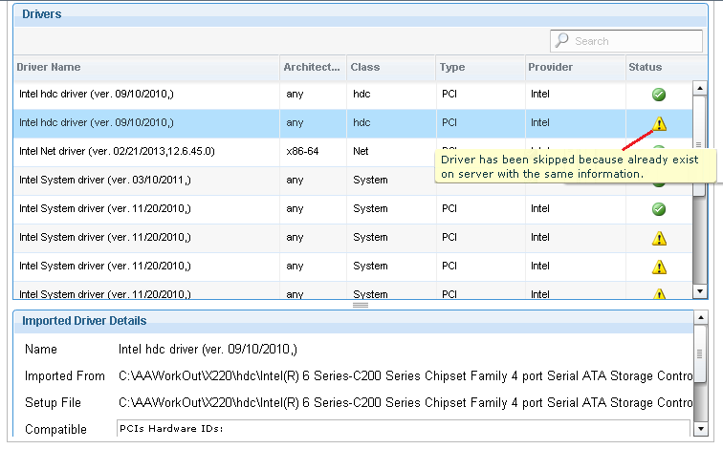Click the x86-64 architecture cell
Viewport: 723px width, 449px height.
pyautogui.click(x=302, y=151)
